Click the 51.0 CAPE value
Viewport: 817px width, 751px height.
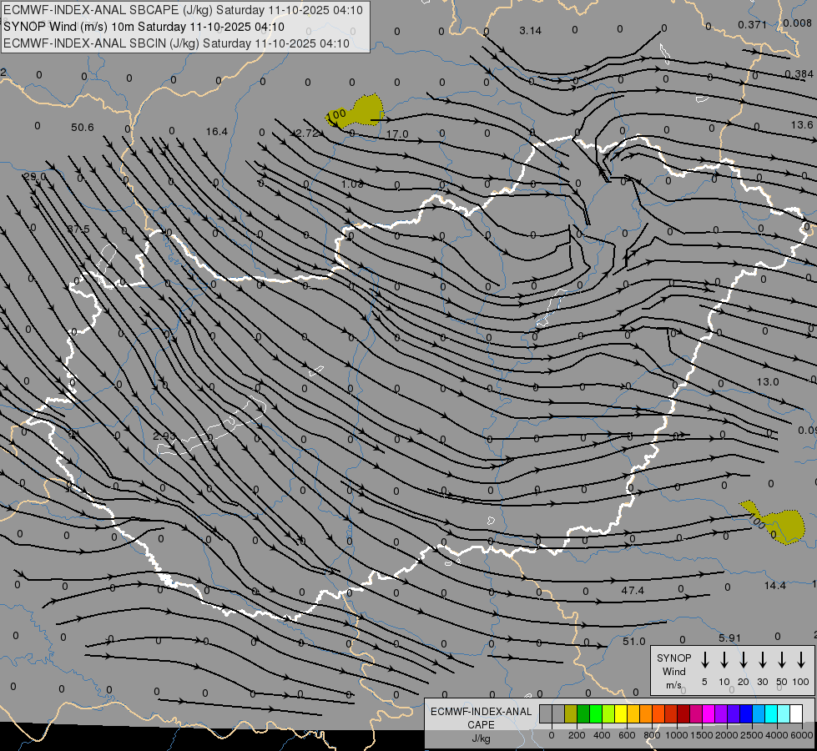point(634,642)
